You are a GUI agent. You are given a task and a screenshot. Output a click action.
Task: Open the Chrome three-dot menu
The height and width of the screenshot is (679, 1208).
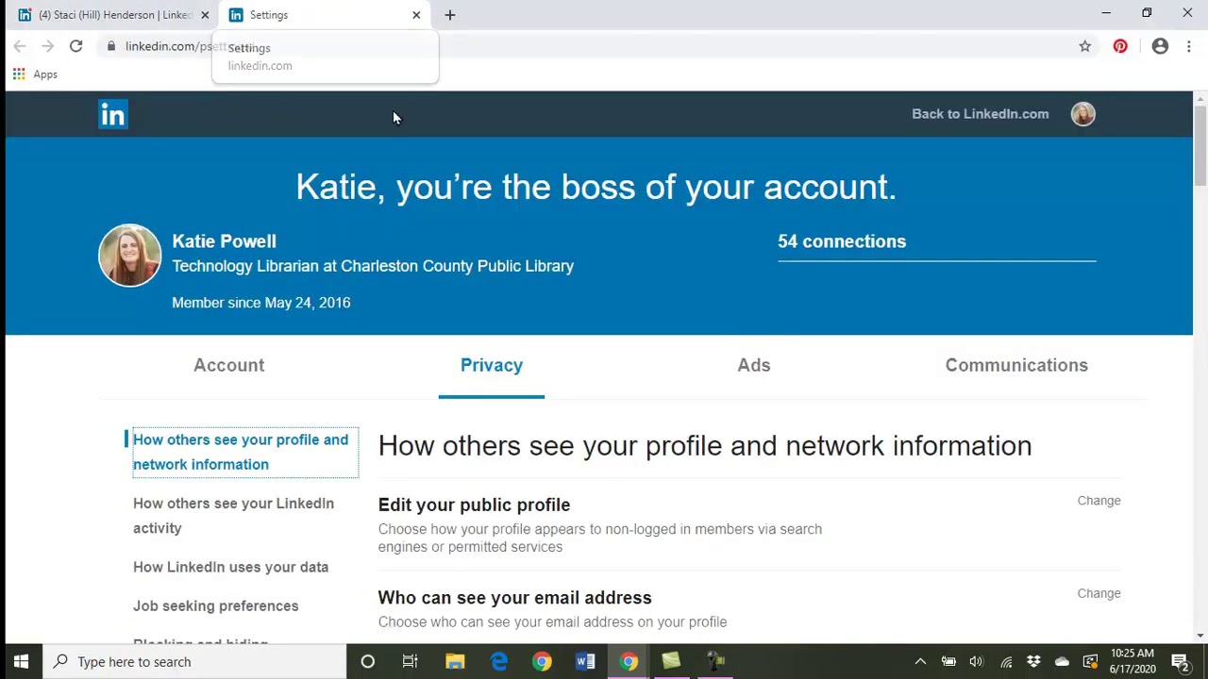1189,46
